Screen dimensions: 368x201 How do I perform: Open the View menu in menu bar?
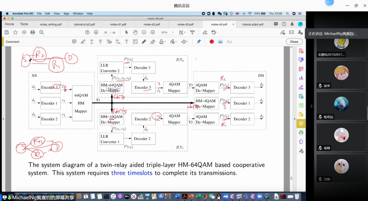coord(57,14)
